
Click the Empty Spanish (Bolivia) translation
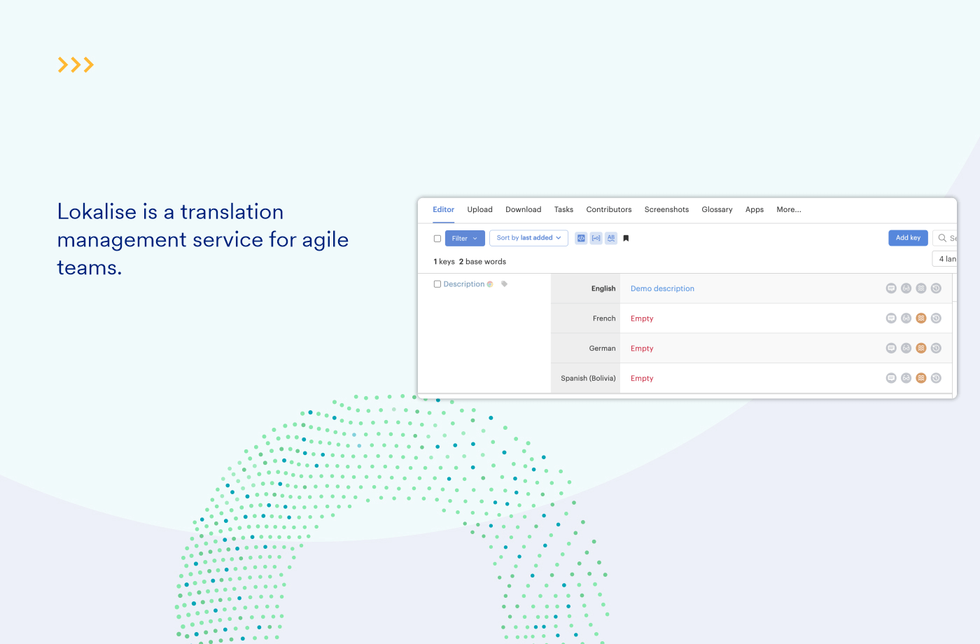642,378
